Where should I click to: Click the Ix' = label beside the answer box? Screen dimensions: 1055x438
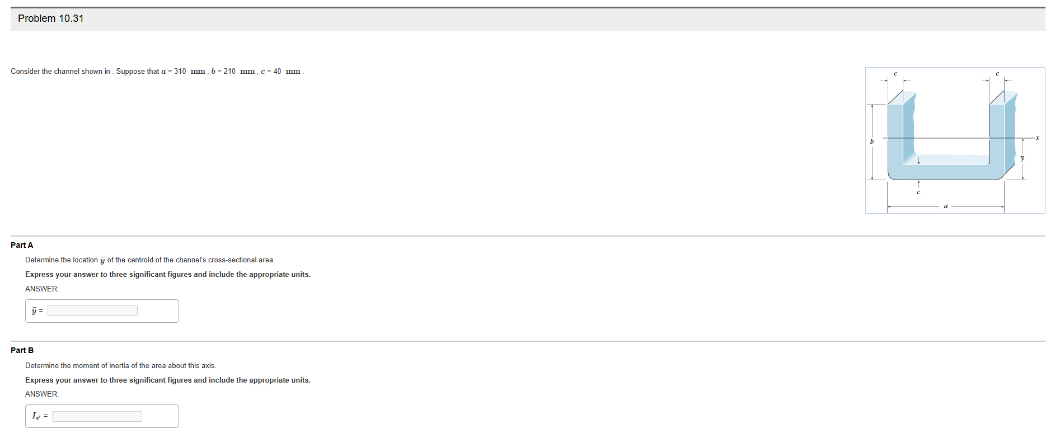(37, 416)
